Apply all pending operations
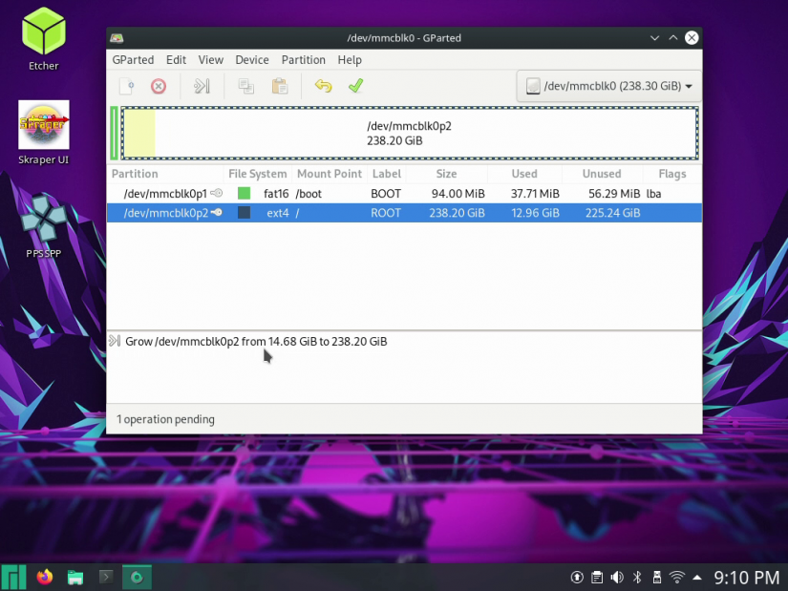Screen dimensions: 788x591 (355, 86)
